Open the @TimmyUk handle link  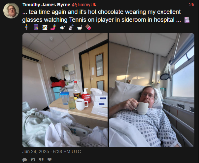point(84,5)
